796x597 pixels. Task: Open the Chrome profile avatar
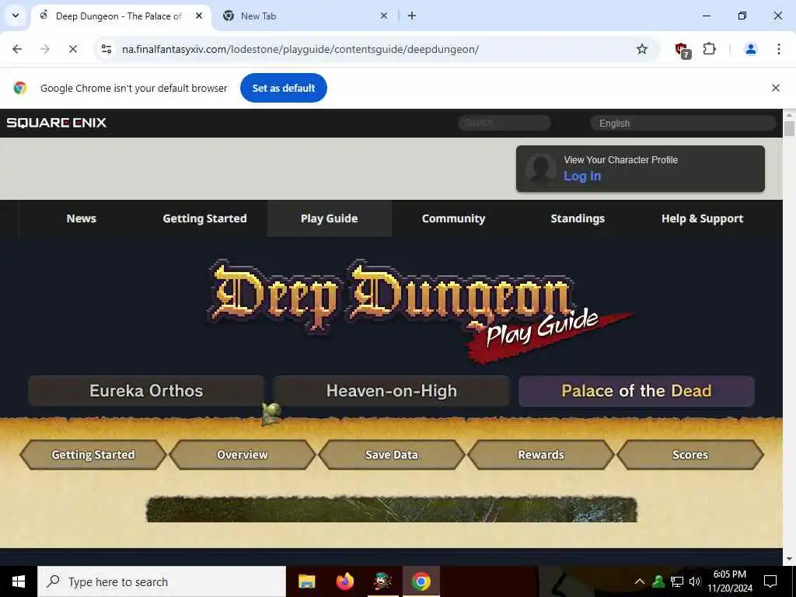click(750, 49)
